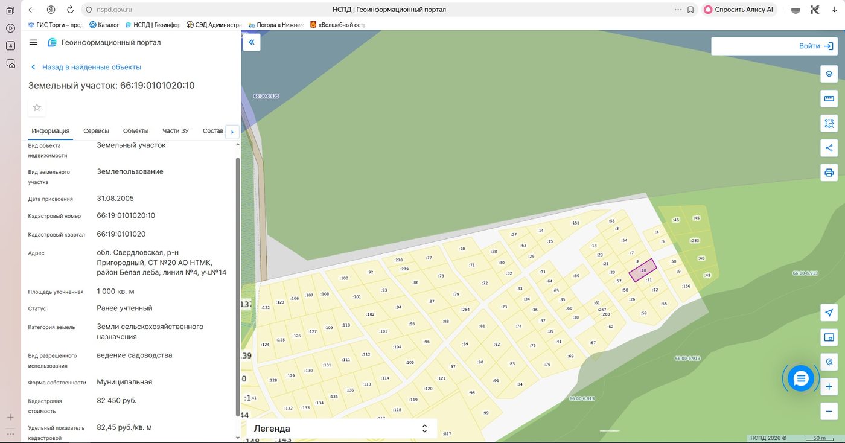Click the Geoportal logo icon
This screenshot has height=443, width=845.
click(53, 42)
